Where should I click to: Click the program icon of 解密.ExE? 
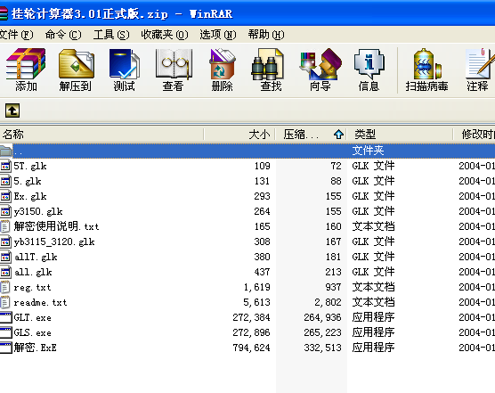pyautogui.click(x=5, y=348)
